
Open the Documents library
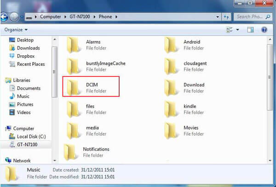[x=25, y=88]
